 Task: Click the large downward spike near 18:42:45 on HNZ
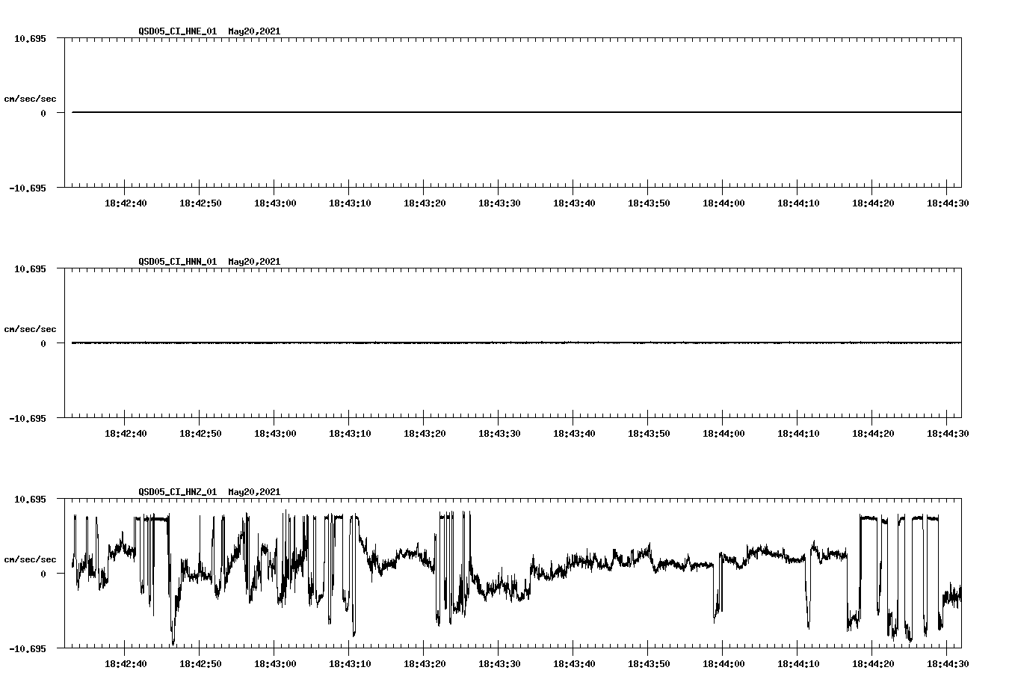click(173, 636)
